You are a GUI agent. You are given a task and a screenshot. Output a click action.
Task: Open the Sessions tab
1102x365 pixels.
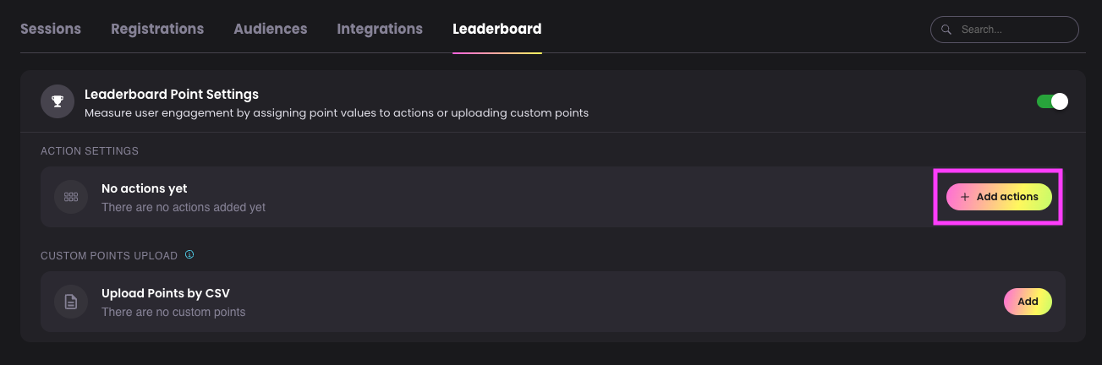pos(51,29)
